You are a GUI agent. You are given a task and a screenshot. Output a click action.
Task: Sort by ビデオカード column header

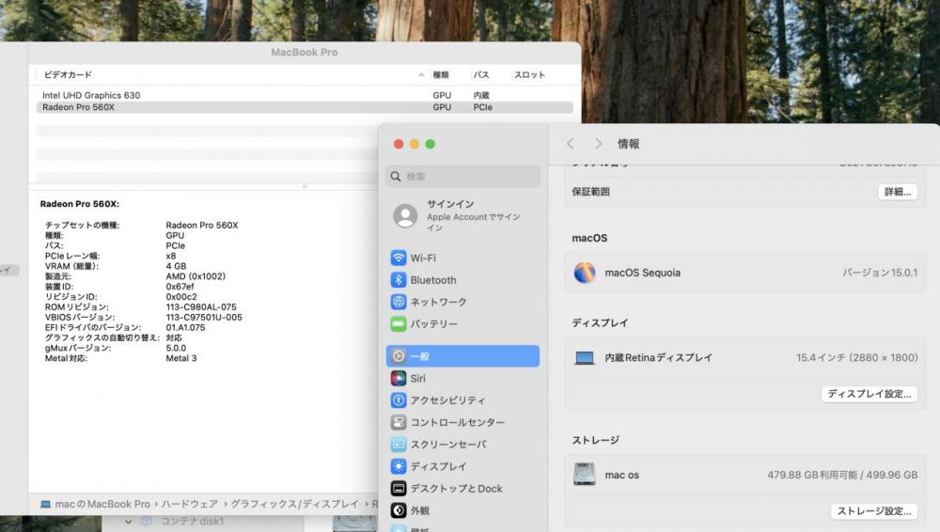pyautogui.click(x=68, y=75)
